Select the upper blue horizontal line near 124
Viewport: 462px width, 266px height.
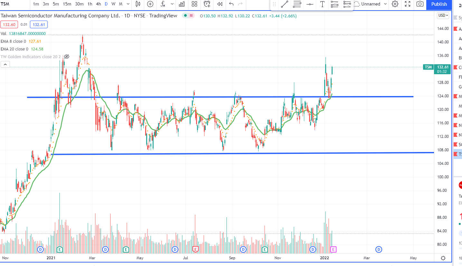tap(220, 97)
